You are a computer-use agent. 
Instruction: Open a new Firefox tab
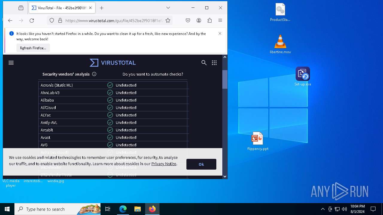tap(101, 8)
